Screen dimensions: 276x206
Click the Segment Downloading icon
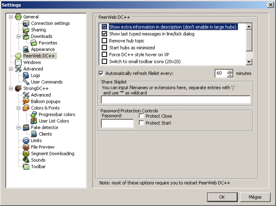[x=26, y=154]
